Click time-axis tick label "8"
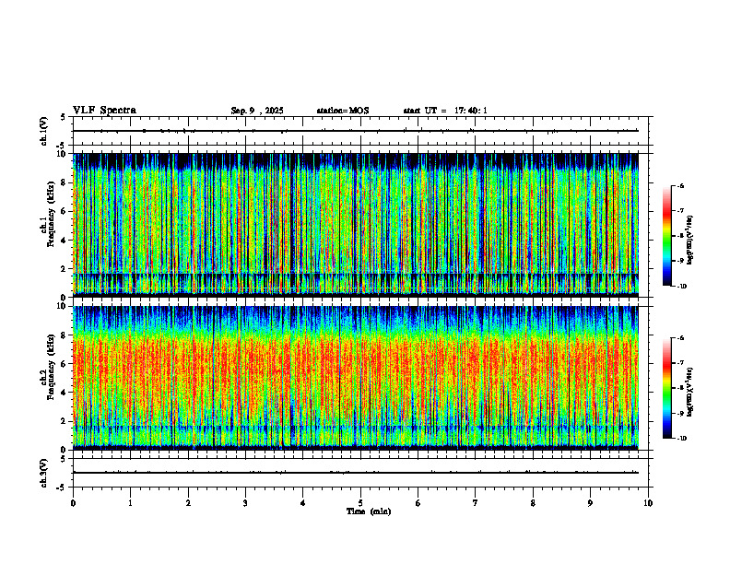The width and height of the screenshot is (730, 564). point(533,503)
